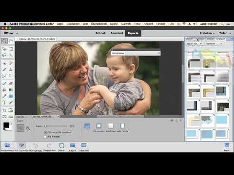
Task: Select the Sponge tool
Action: click(11, 76)
